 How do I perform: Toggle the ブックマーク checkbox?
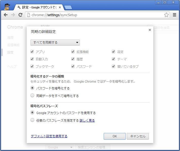coord(32,66)
